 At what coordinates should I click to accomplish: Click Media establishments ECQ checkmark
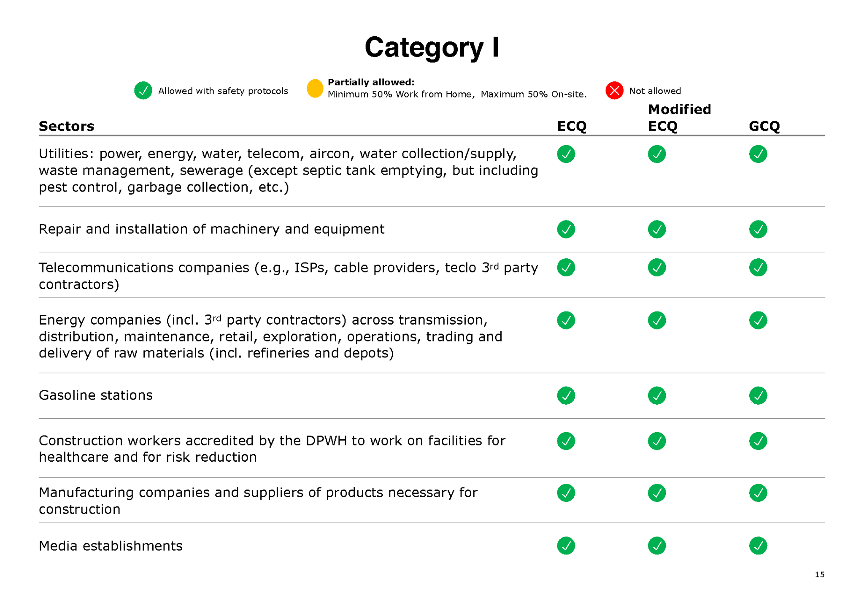566,546
